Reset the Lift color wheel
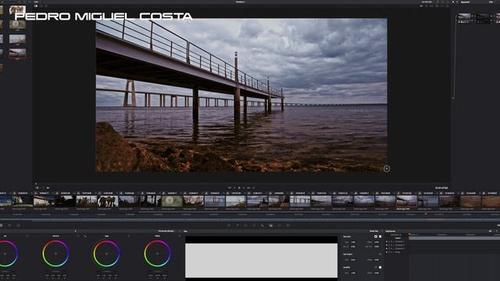Image resolution: width=500 pixels, height=281 pixels. [27, 236]
